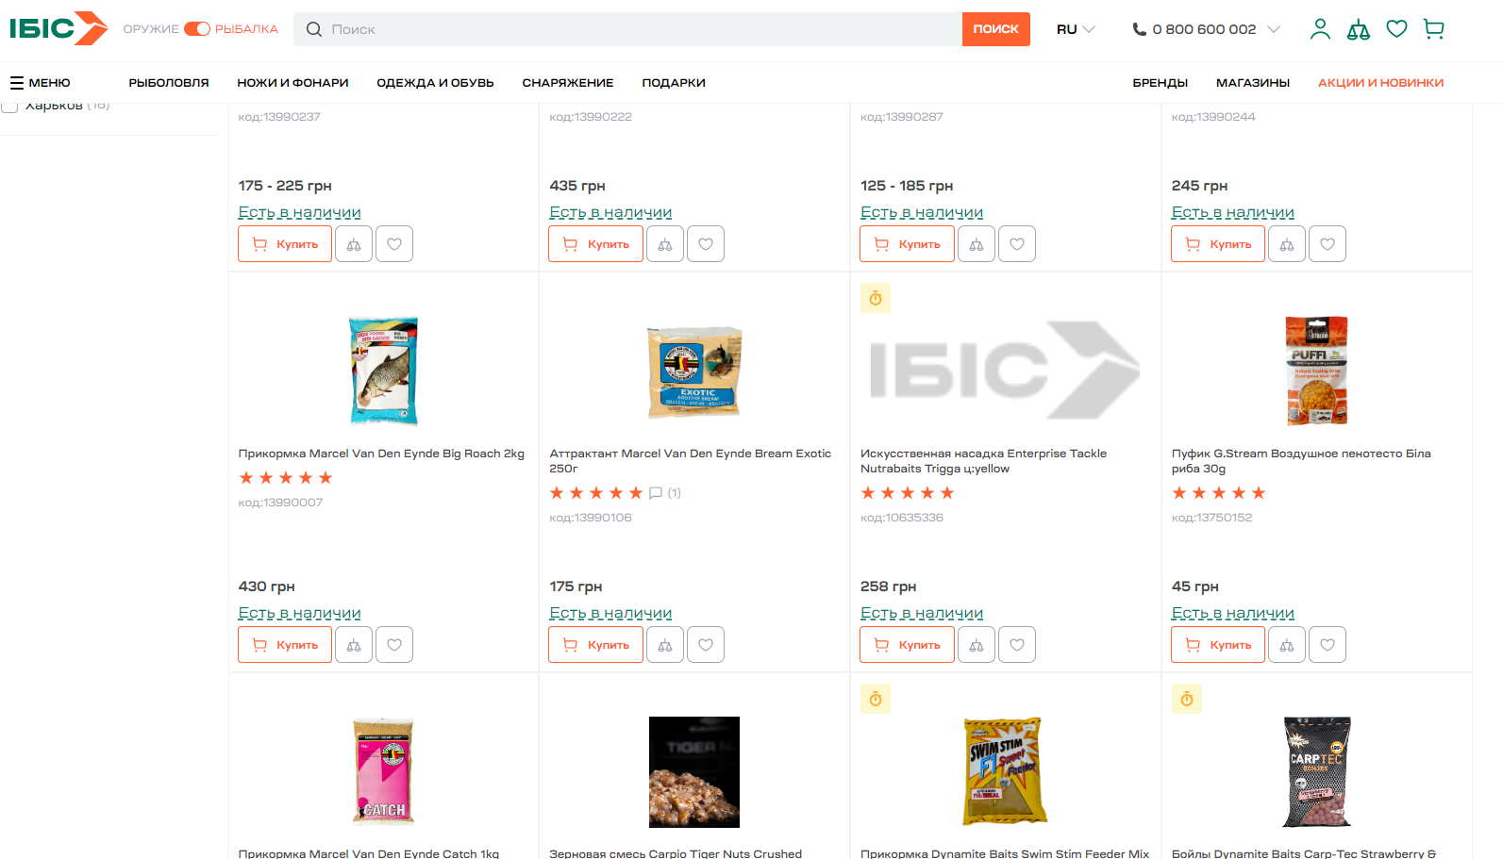Add Пуфик G.Stream to comparison list
Viewport: 1503px width, 859px height.
point(1287,645)
